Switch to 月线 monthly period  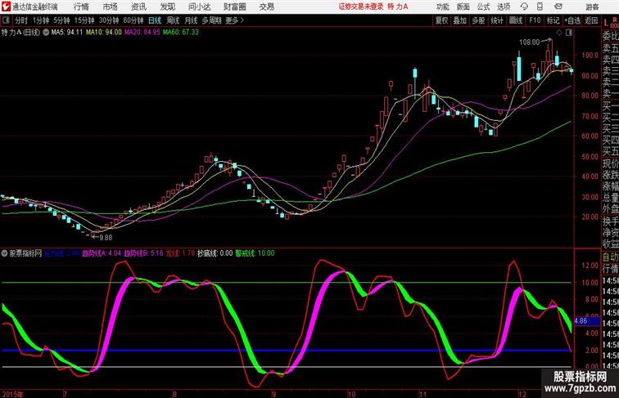[x=191, y=20]
